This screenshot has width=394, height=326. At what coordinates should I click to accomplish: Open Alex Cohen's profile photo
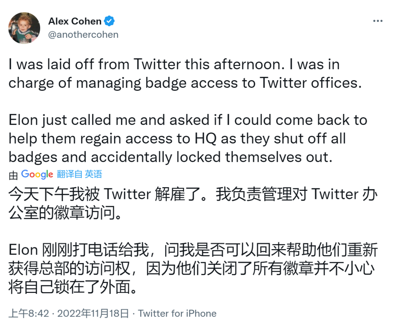(24, 28)
